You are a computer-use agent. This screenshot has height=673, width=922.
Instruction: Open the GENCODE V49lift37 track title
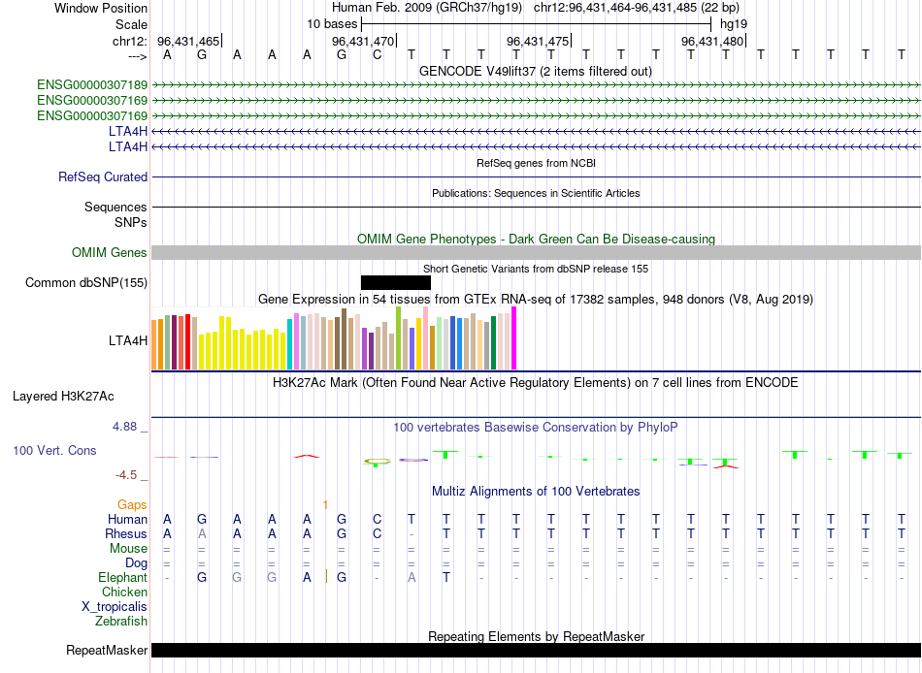coord(535,71)
